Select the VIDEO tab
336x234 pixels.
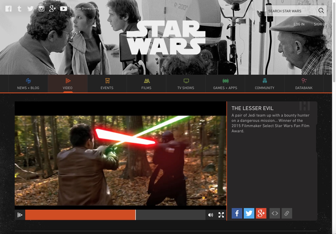(68, 84)
